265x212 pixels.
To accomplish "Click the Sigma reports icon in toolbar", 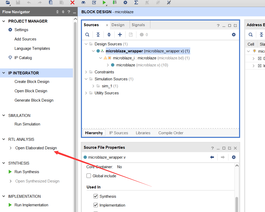I will tap(136, 3).
